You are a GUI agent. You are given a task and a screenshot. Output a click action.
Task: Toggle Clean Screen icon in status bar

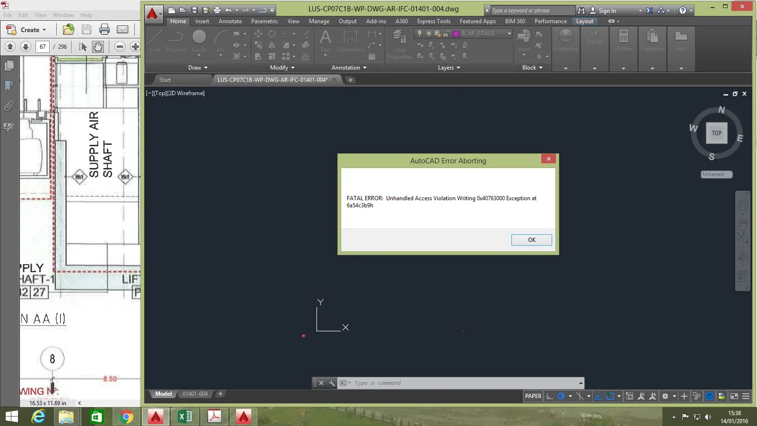(x=734, y=396)
